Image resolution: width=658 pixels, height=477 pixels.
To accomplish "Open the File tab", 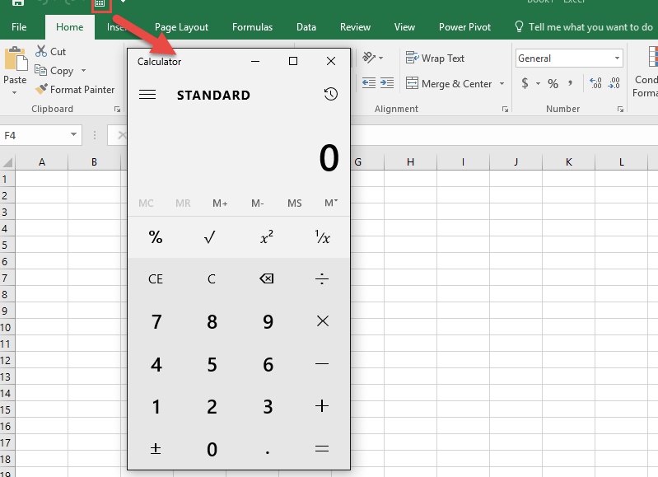I will (19, 27).
